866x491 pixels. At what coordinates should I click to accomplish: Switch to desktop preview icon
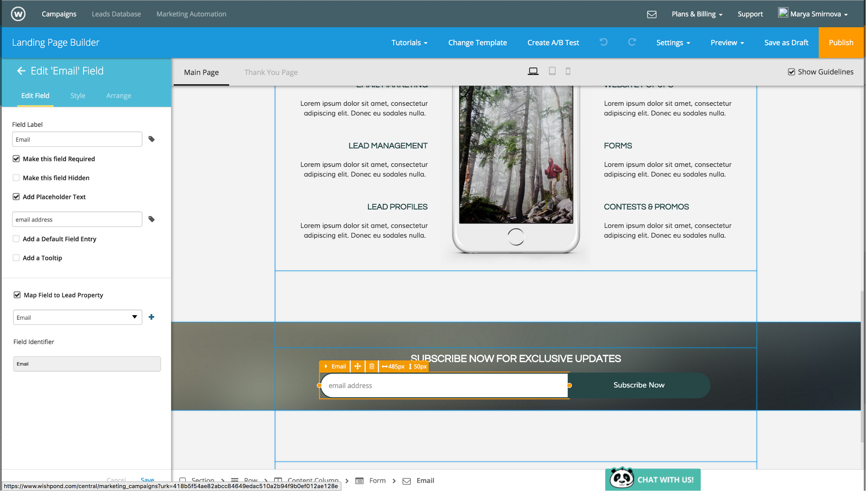(x=533, y=71)
